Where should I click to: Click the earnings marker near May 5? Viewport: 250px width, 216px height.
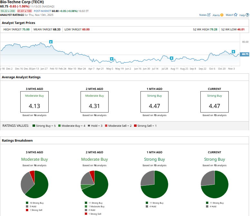tap(111, 59)
